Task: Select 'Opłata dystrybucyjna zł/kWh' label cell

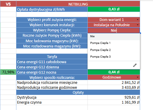Action: pos(52,10)
